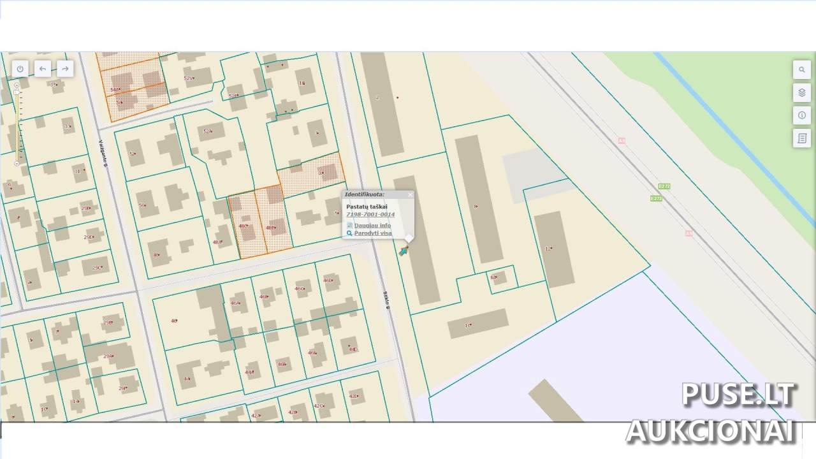Click the E272 road sign label
The image size is (816, 459).
coord(664,186)
